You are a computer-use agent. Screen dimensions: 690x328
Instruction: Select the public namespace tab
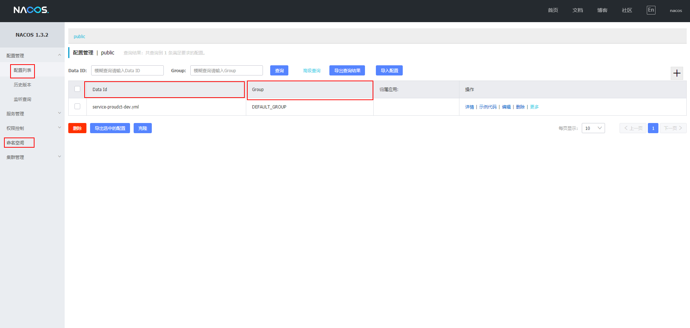tap(80, 36)
